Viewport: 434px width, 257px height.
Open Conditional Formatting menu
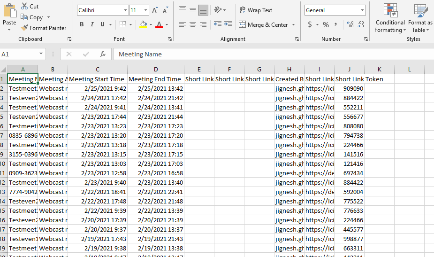[x=390, y=18]
